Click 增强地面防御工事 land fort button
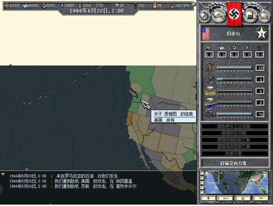Image resolution: width=273 pixels, height=206 pixels. tap(234, 140)
